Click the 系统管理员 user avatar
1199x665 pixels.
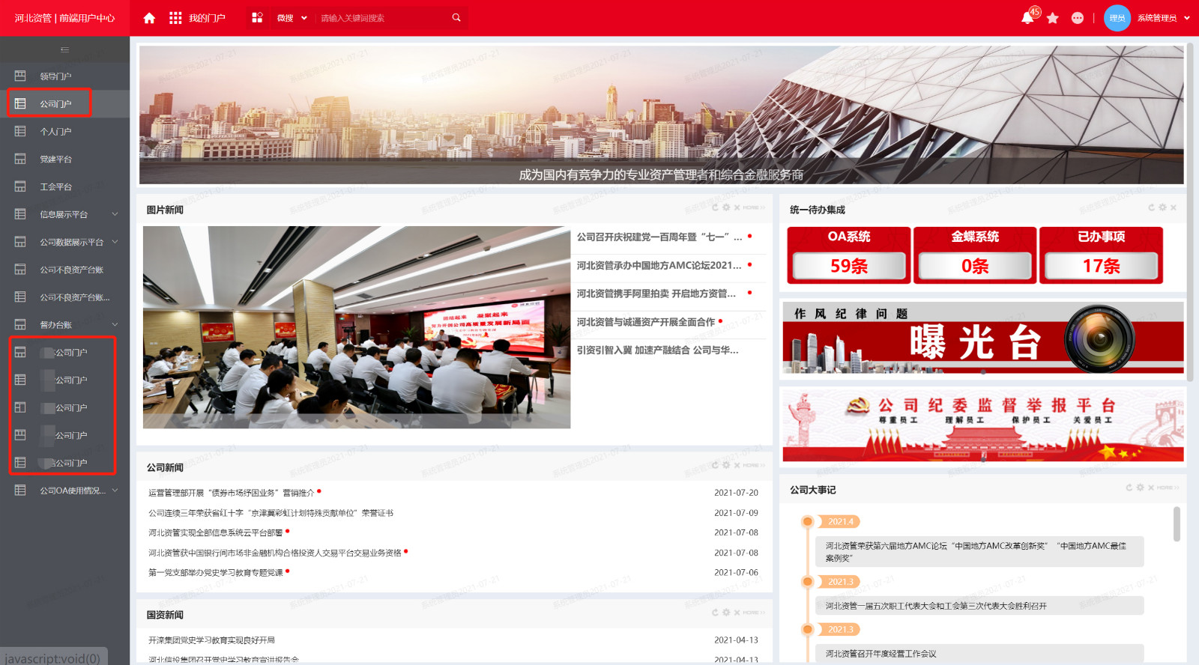(x=1117, y=18)
